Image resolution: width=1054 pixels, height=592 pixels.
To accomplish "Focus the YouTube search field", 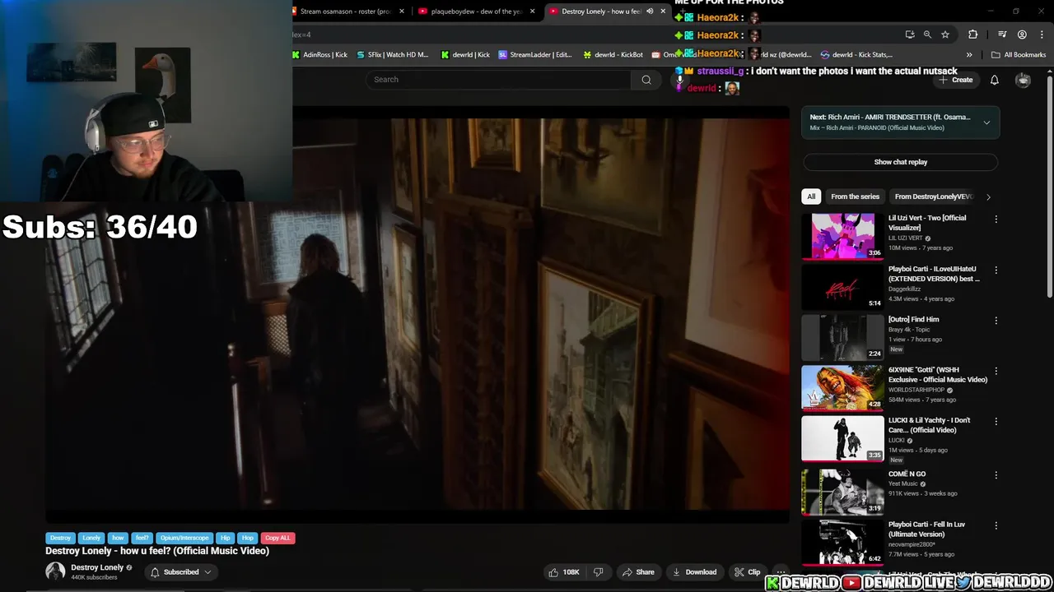I will point(498,80).
